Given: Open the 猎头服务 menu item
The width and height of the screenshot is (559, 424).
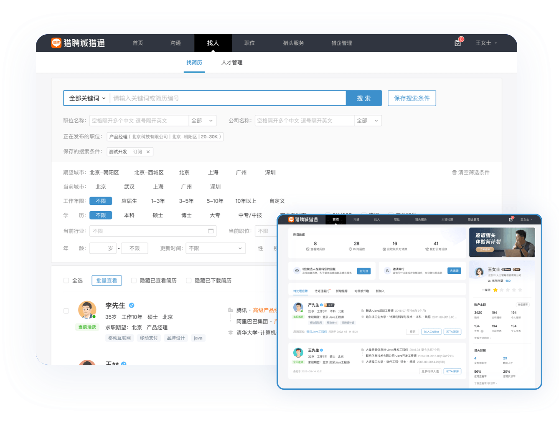Looking at the screenshot, I should coord(293,43).
